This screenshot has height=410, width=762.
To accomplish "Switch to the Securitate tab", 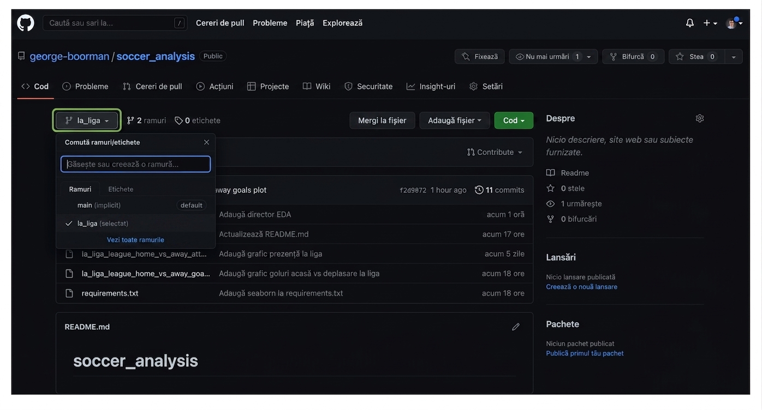I will (x=368, y=86).
